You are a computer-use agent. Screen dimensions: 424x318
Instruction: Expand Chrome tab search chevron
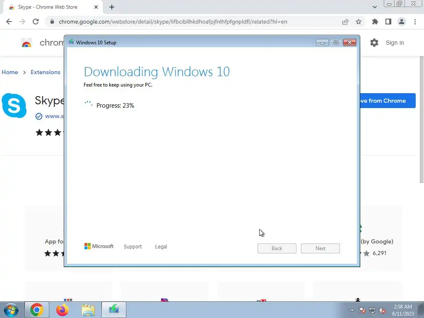tap(374, 7)
